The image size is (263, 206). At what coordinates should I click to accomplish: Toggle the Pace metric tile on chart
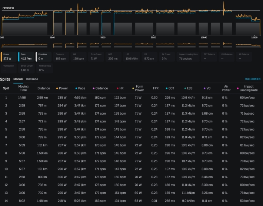tap(26, 57)
